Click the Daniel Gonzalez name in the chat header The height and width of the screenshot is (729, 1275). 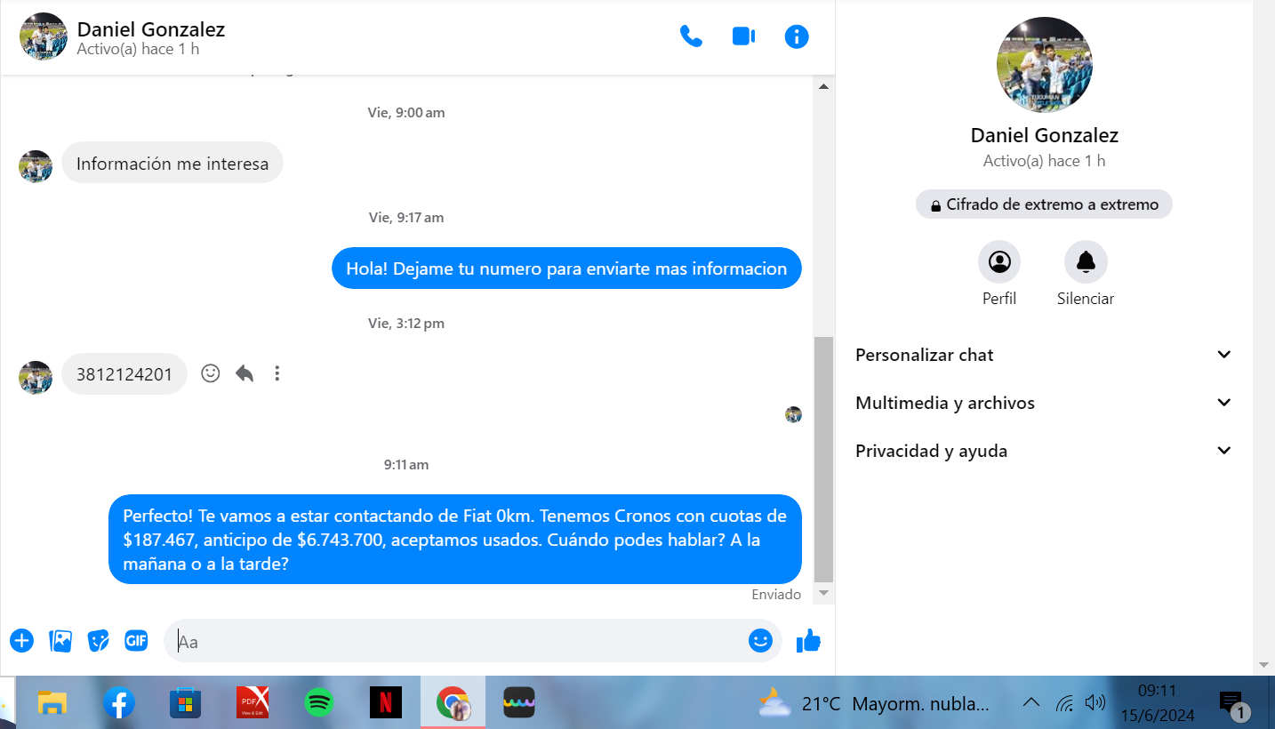(x=151, y=29)
